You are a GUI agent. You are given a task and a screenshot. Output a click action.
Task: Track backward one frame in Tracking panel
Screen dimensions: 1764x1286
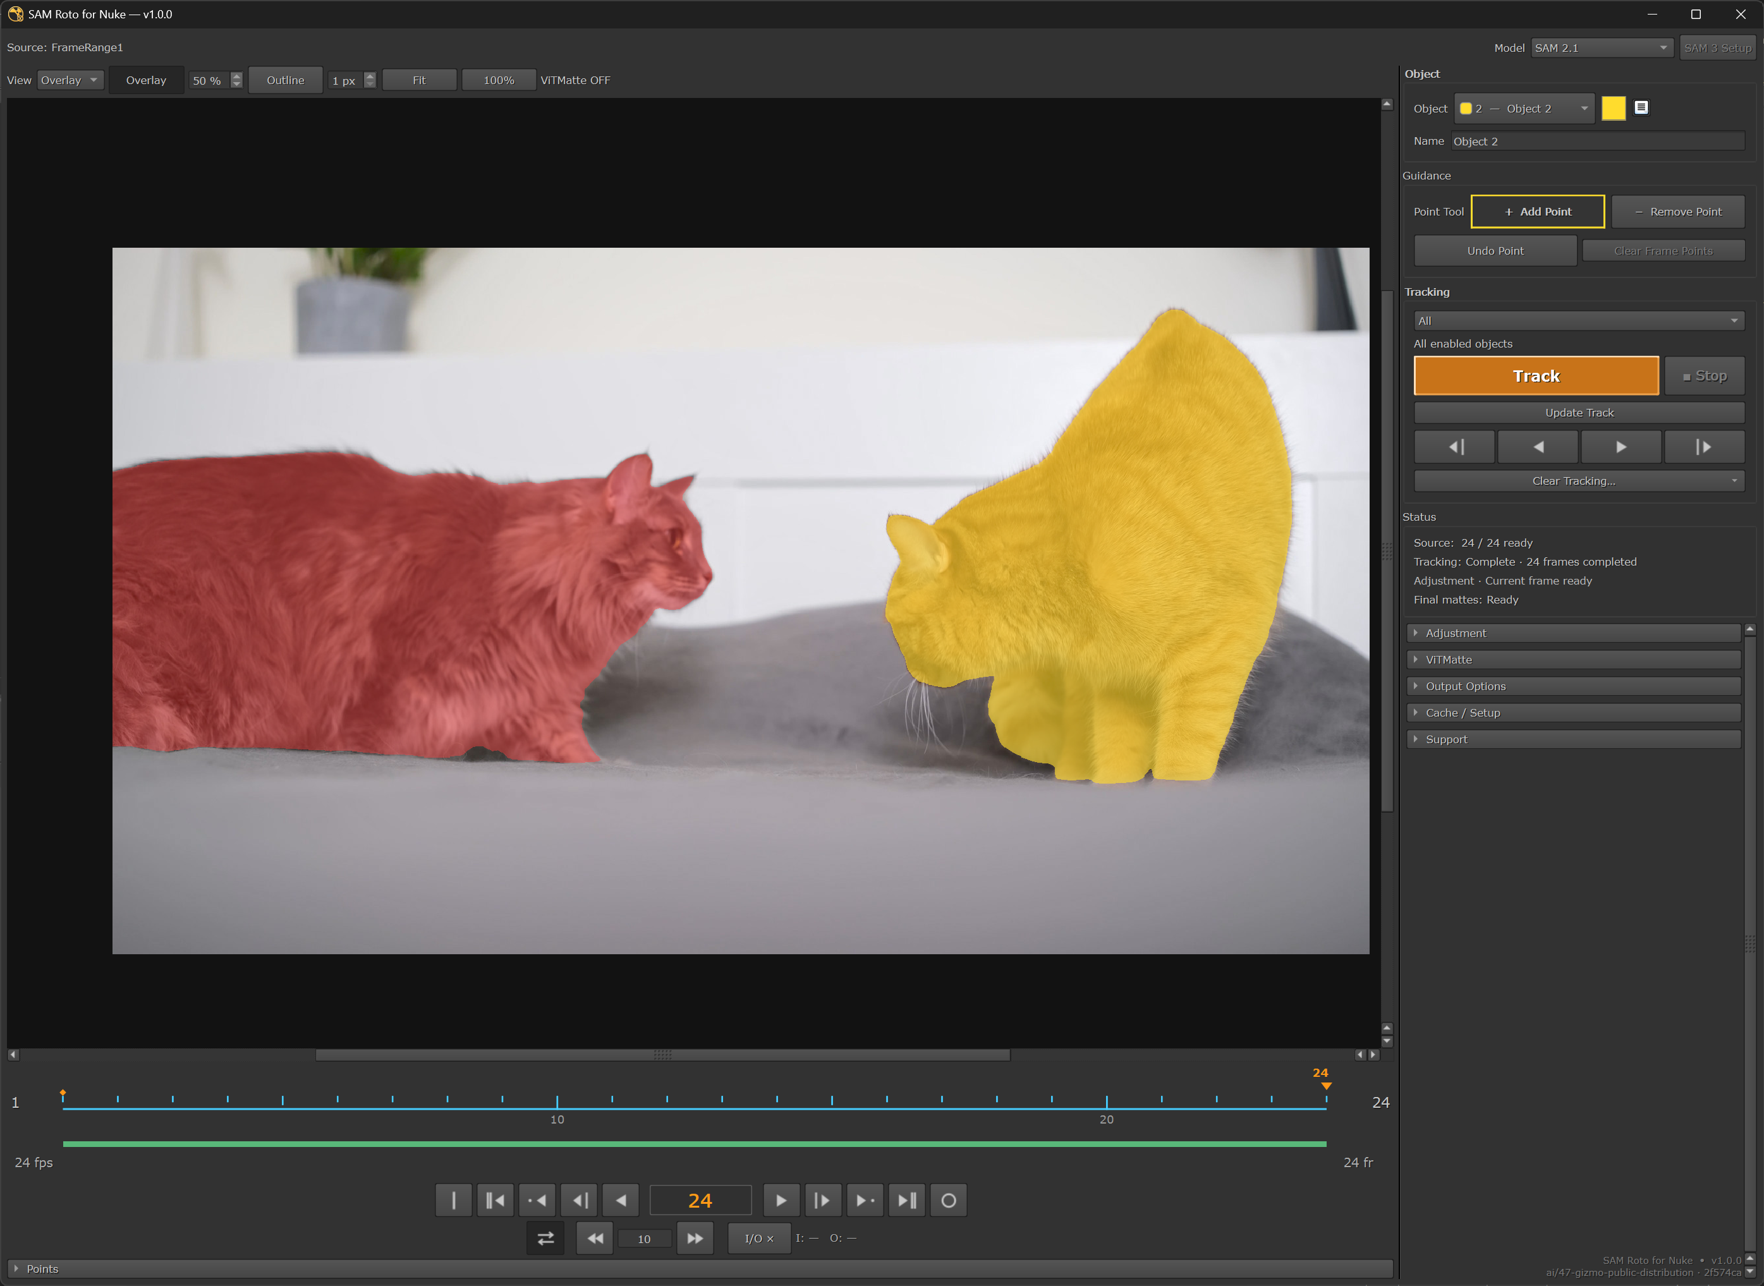(x=1455, y=447)
